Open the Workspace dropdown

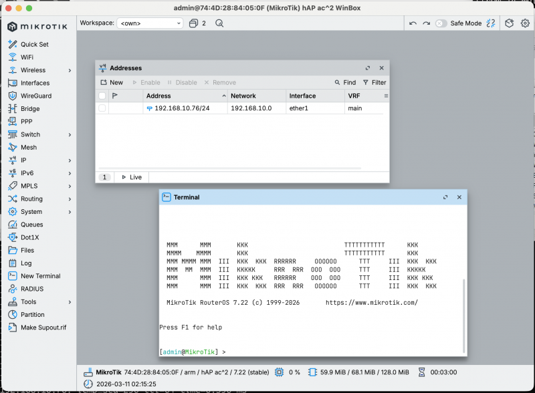[x=148, y=22]
